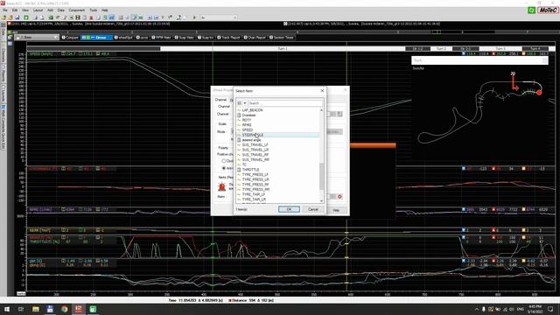Viewport: 560px width, 315px height.
Task: Select TYRE_PRESS_LR in the channel list
Action: click(255, 179)
